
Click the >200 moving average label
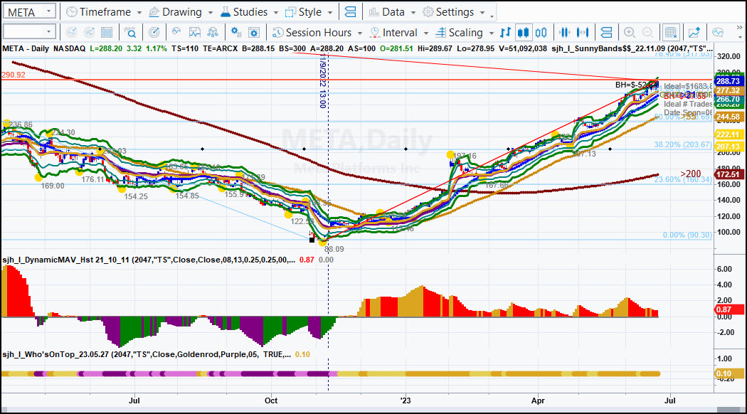click(x=691, y=174)
